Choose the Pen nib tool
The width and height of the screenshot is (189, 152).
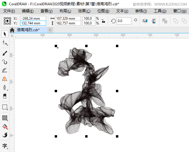pyautogui.click(x=4, y=87)
